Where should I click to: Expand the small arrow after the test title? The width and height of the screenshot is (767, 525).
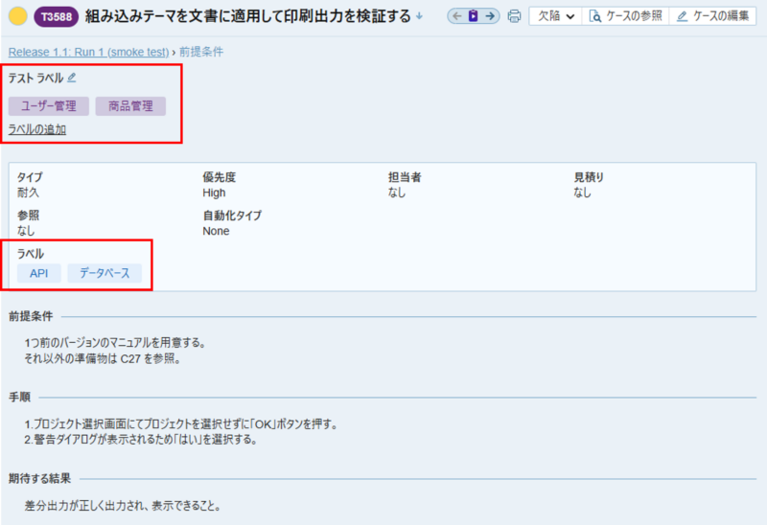(419, 16)
